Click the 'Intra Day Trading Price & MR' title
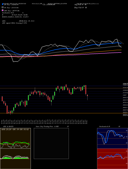The height and width of the screenshot is (169, 128). (x=47, y=126)
